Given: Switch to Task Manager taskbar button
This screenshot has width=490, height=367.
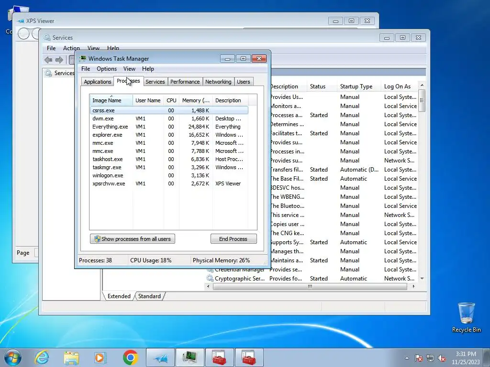Looking at the screenshot, I should (189, 357).
